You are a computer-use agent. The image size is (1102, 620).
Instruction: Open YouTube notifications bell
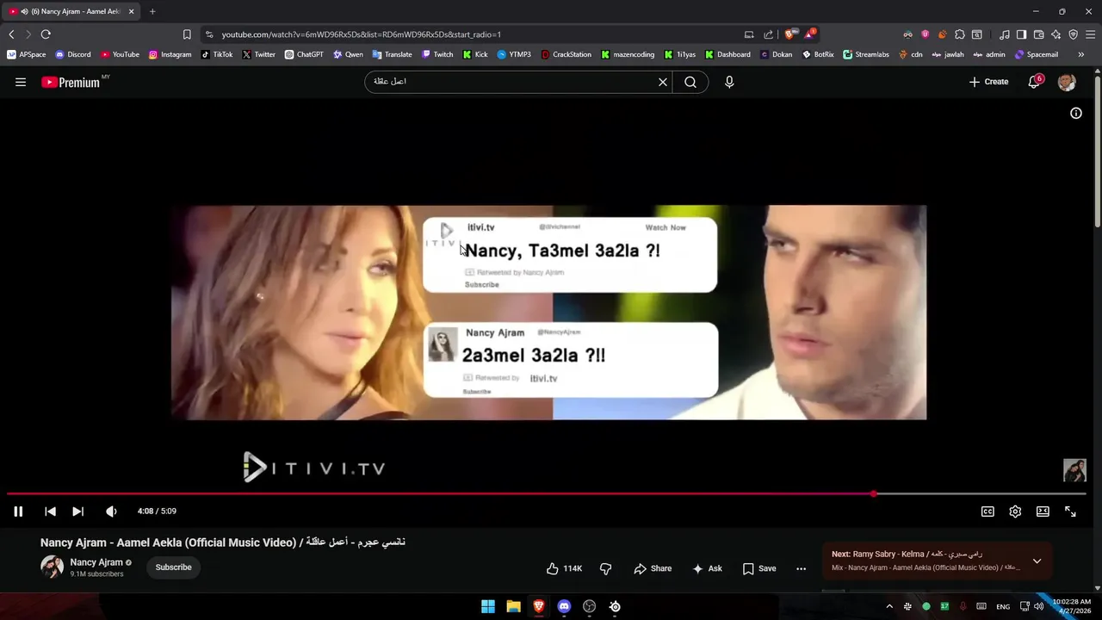point(1035,82)
